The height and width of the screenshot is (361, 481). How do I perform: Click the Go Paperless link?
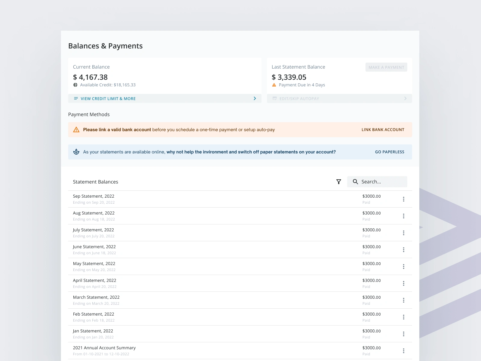(389, 152)
